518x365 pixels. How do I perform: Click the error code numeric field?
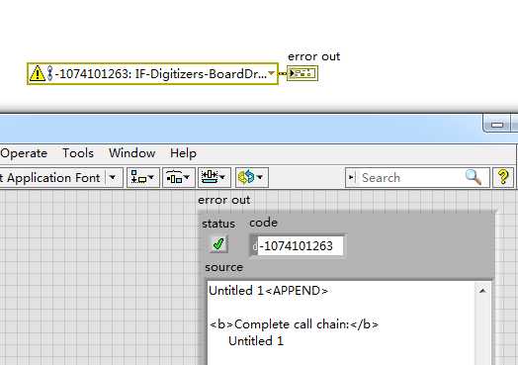[301, 245]
